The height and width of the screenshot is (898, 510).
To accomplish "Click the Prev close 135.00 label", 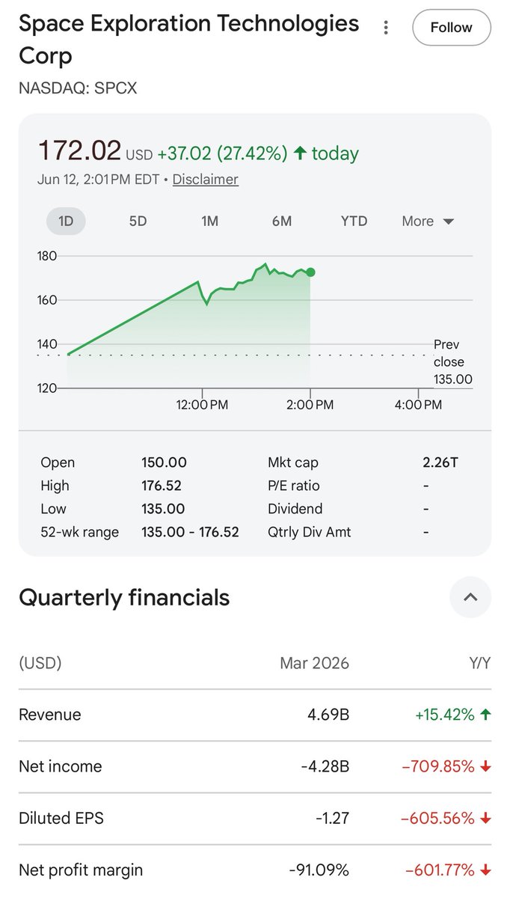I will point(453,362).
